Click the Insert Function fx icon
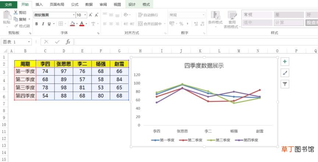This screenshot has width=318, height=162. coord(68,42)
